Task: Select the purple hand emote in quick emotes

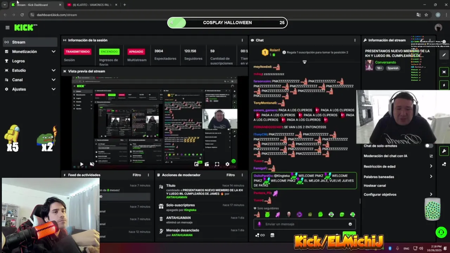Action: 278,215
